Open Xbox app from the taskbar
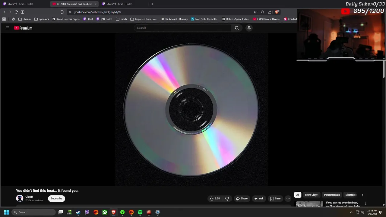This screenshot has width=386, height=217. pyautogui.click(x=105, y=212)
